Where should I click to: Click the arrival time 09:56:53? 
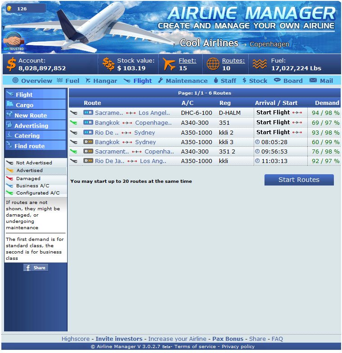click(x=274, y=151)
